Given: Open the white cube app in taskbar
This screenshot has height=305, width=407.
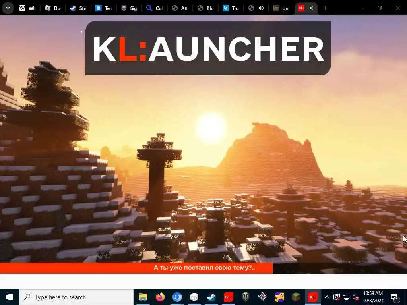Looking at the screenshot, I should [194, 297].
